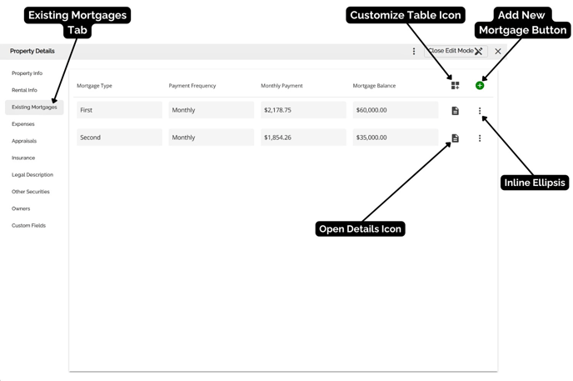Edit Mortgage Balance $60,000.00 field
This screenshot has height=381, width=573.
pyautogui.click(x=396, y=110)
